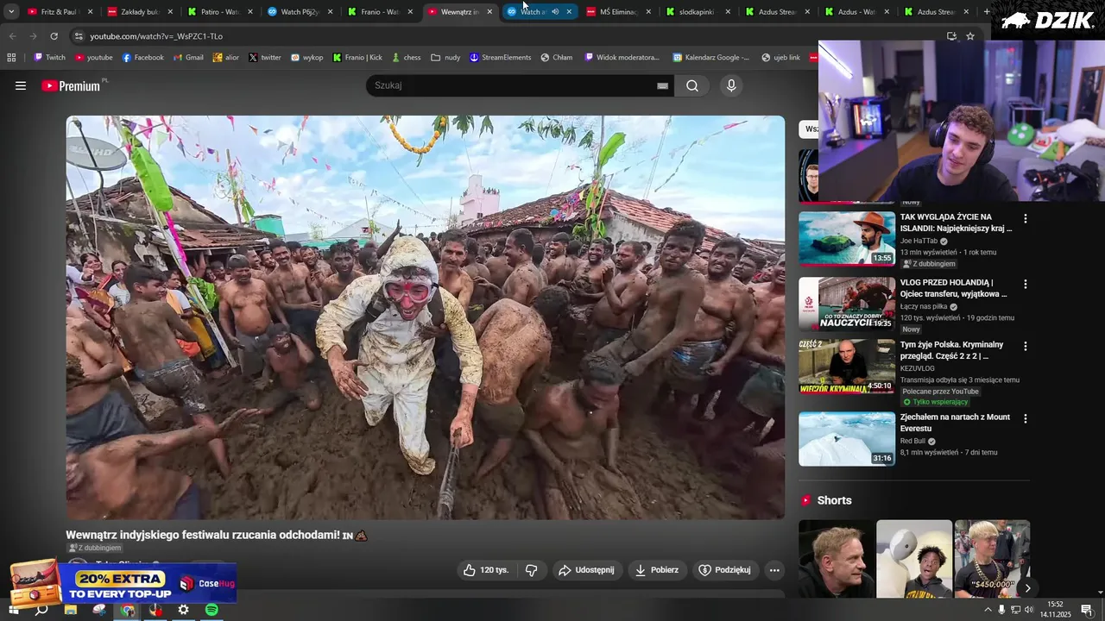Play the $450,000 Shorts thumbnail
Screen dimensions: 1105x621
click(x=992, y=558)
